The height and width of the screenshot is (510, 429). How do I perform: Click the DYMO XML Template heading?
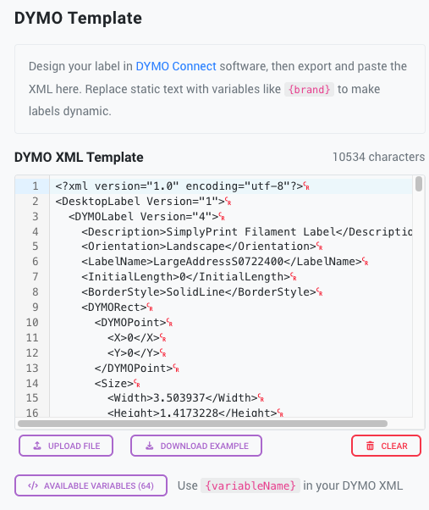[x=79, y=158]
